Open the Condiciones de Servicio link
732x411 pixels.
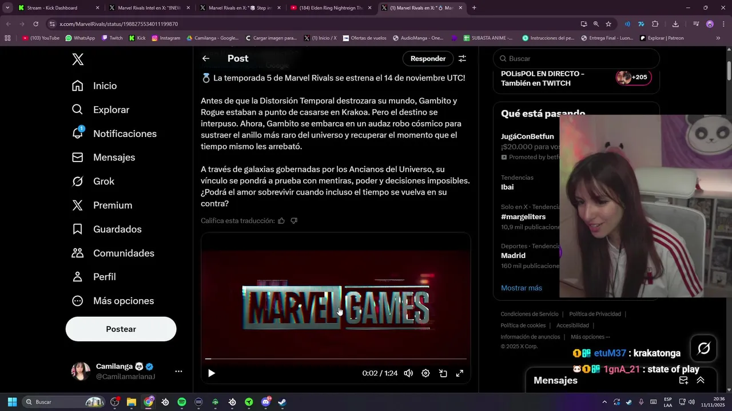tap(530, 314)
